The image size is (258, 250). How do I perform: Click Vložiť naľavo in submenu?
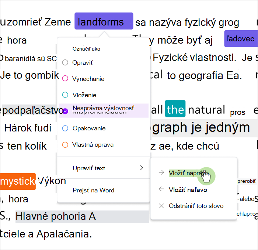coord(188,190)
